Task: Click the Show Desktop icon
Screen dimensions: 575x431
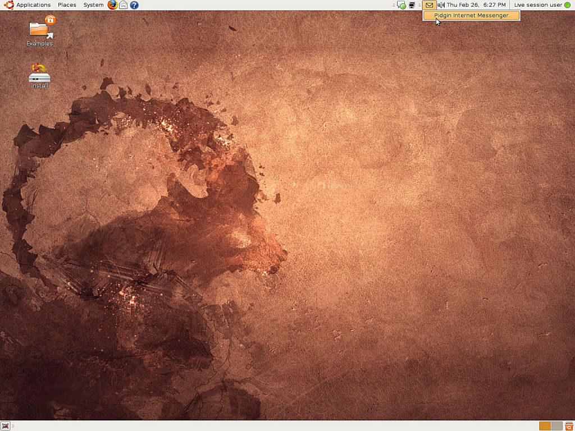Action: pos(6,425)
